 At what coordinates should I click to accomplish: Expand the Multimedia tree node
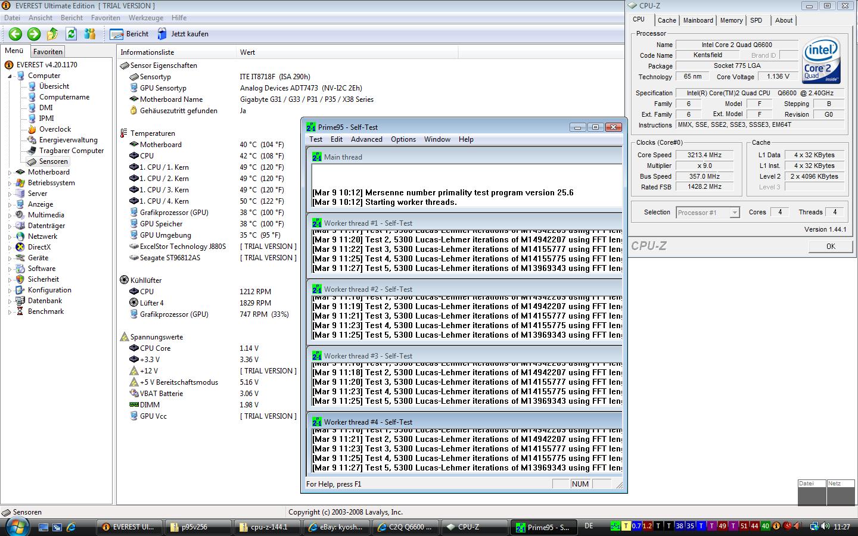click(x=10, y=216)
